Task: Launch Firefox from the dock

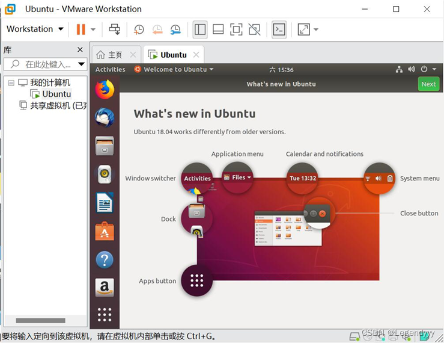Action: (105, 90)
